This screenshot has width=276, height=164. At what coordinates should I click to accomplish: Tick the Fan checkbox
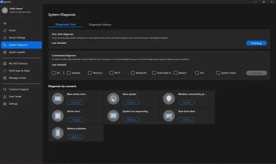point(197,73)
